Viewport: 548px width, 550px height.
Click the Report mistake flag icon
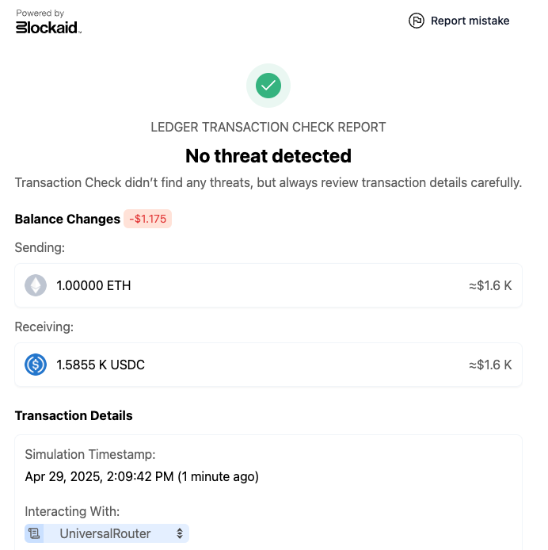(x=417, y=21)
